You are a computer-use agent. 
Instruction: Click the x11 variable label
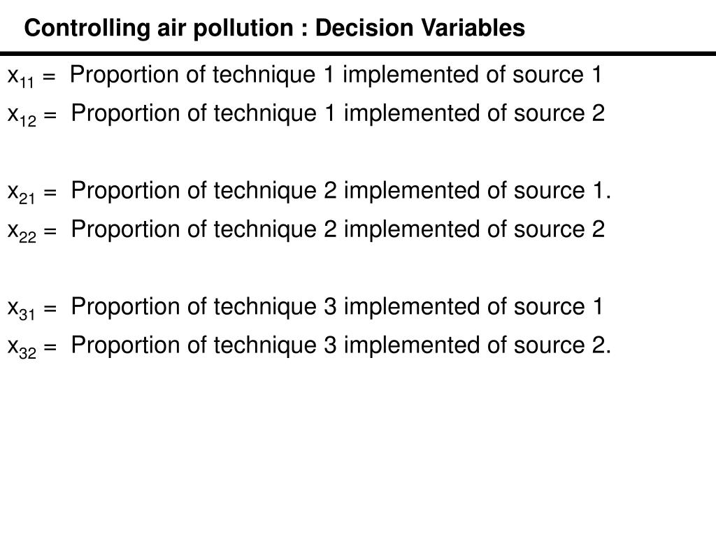point(20,77)
